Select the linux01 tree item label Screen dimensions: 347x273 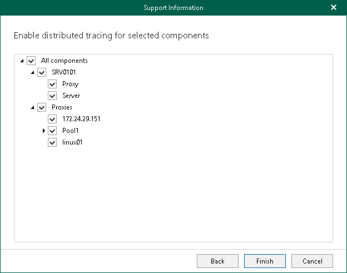[x=72, y=142]
